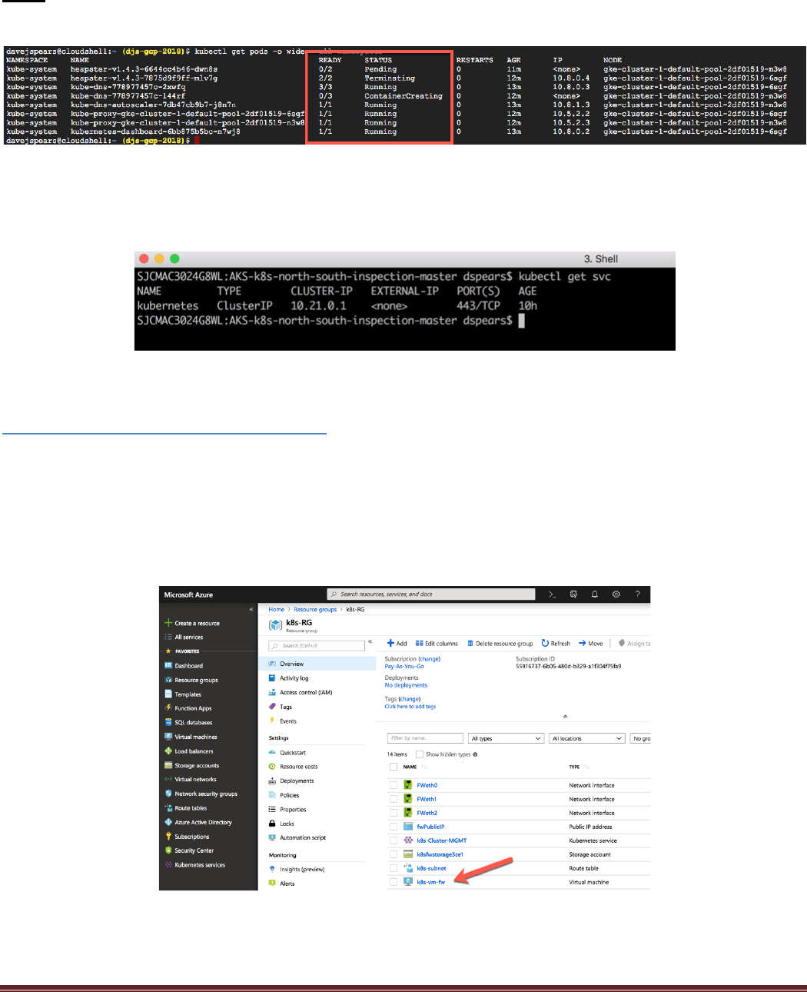Open Network security groups in sidebar
This screenshot has width=807, height=992.
[205, 794]
